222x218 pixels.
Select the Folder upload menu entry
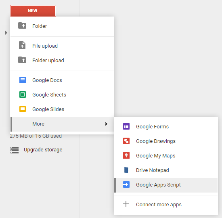click(62, 60)
